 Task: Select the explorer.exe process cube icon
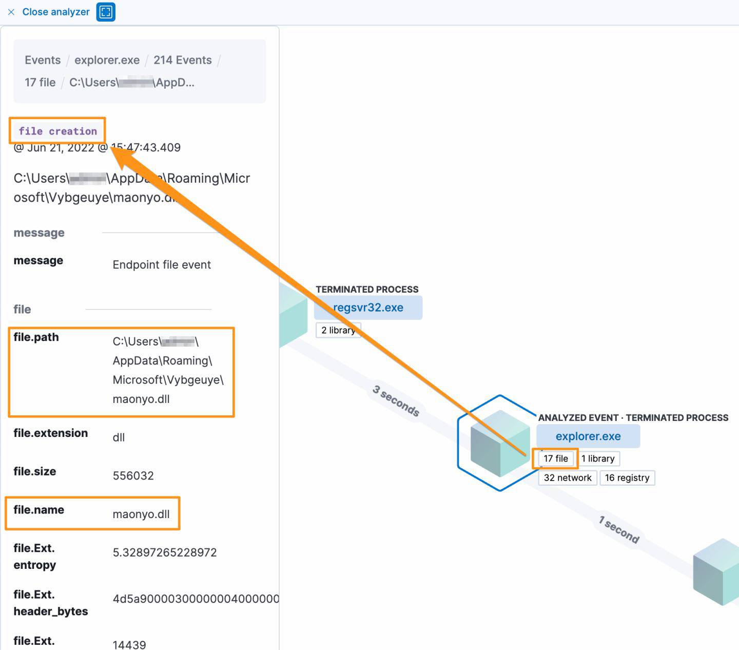499,443
